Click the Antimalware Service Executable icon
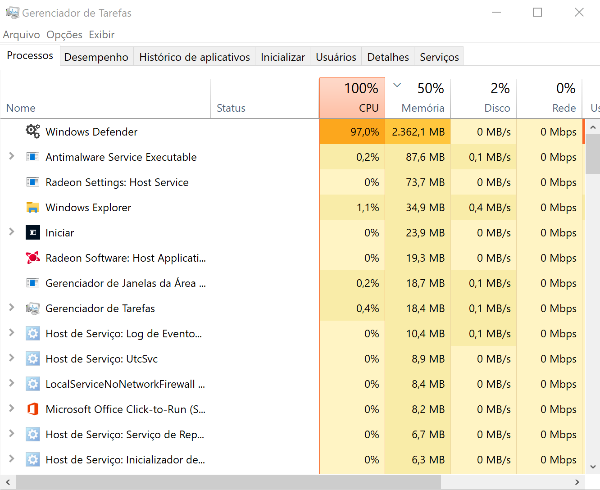 33,157
